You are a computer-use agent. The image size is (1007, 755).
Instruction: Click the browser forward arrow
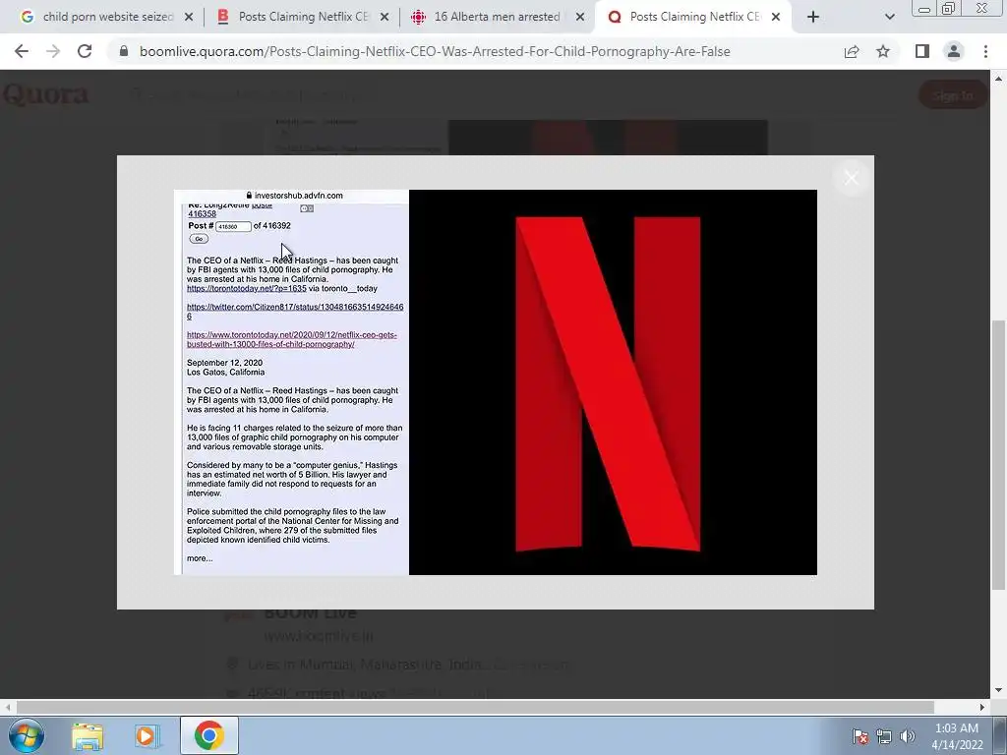click(53, 51)
